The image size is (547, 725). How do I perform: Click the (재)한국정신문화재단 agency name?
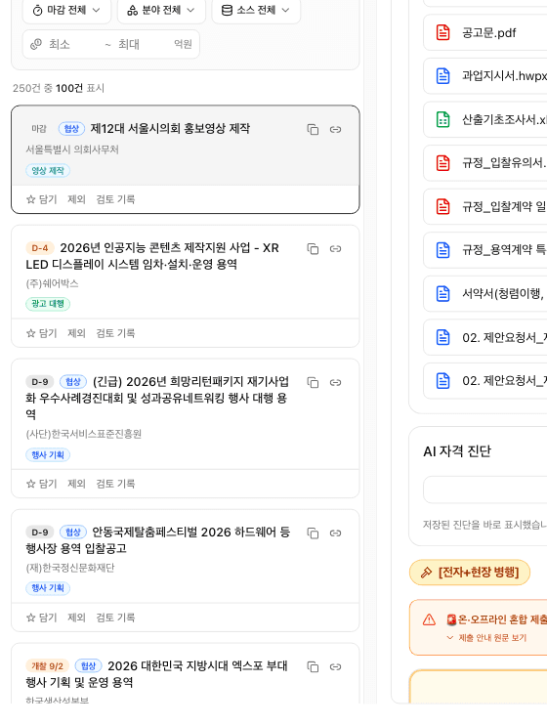coord(70,568)
